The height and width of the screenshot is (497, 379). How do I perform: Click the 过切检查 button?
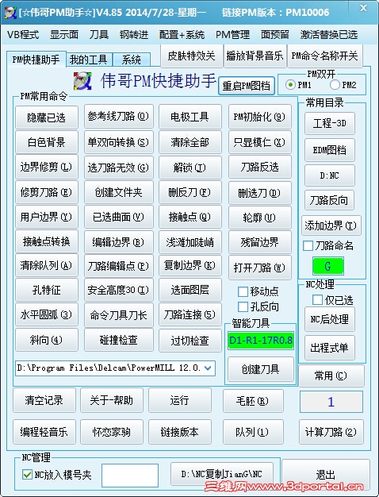[189, 340]
